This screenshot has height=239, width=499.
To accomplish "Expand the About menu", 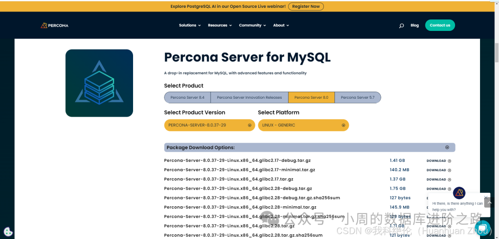I will point(281,25).
